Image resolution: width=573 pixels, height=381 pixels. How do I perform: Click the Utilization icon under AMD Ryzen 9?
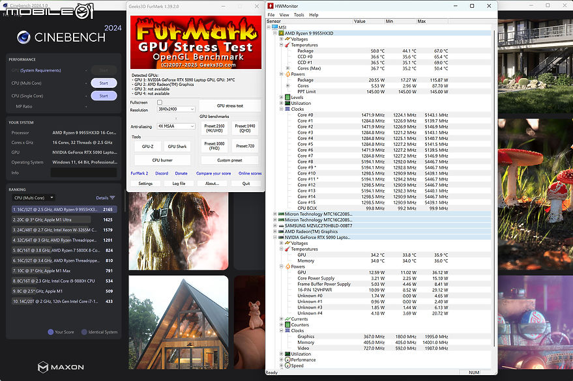(x=287, y=104)
